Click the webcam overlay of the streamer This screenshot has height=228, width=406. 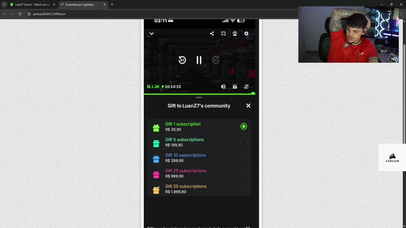(349, 35)
